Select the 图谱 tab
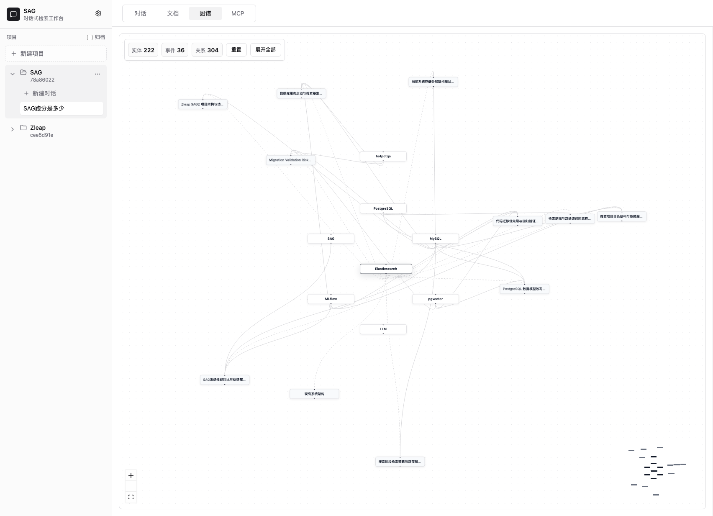This screenshot has height=516, width=713. click(x=205, y=13)
